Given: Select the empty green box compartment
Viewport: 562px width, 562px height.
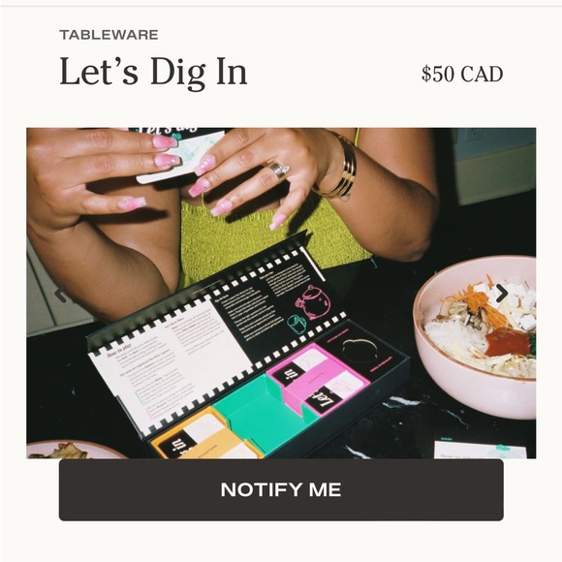Looking at the screenshot, I should click(264, 412).
